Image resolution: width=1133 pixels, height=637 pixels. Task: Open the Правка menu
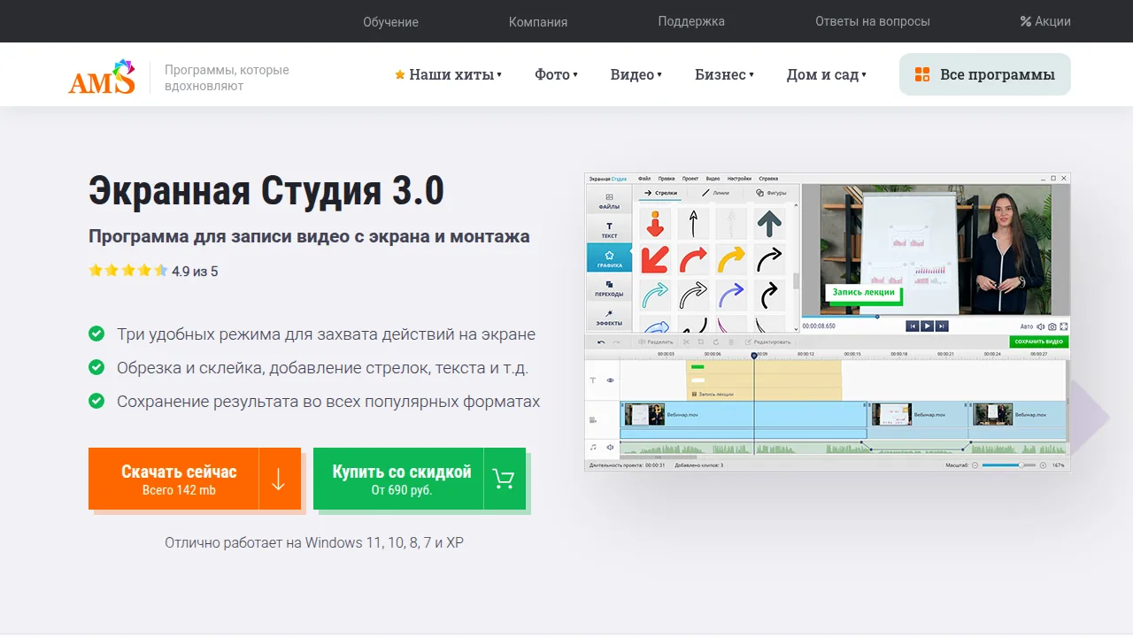tap(667, 179)
